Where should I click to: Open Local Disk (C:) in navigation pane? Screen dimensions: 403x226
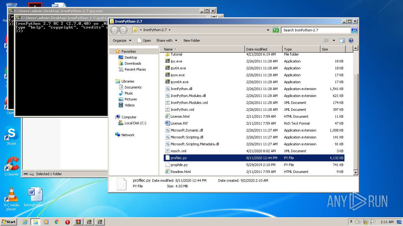click(x=135, y=123)
